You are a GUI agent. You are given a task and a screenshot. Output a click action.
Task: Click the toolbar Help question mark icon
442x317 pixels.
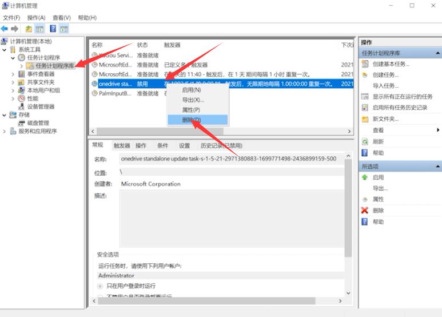(x=53, y=29)
